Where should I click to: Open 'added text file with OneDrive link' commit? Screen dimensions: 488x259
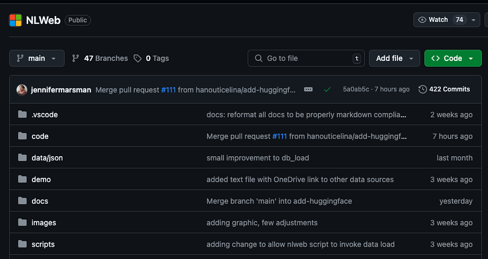(300, 179)
